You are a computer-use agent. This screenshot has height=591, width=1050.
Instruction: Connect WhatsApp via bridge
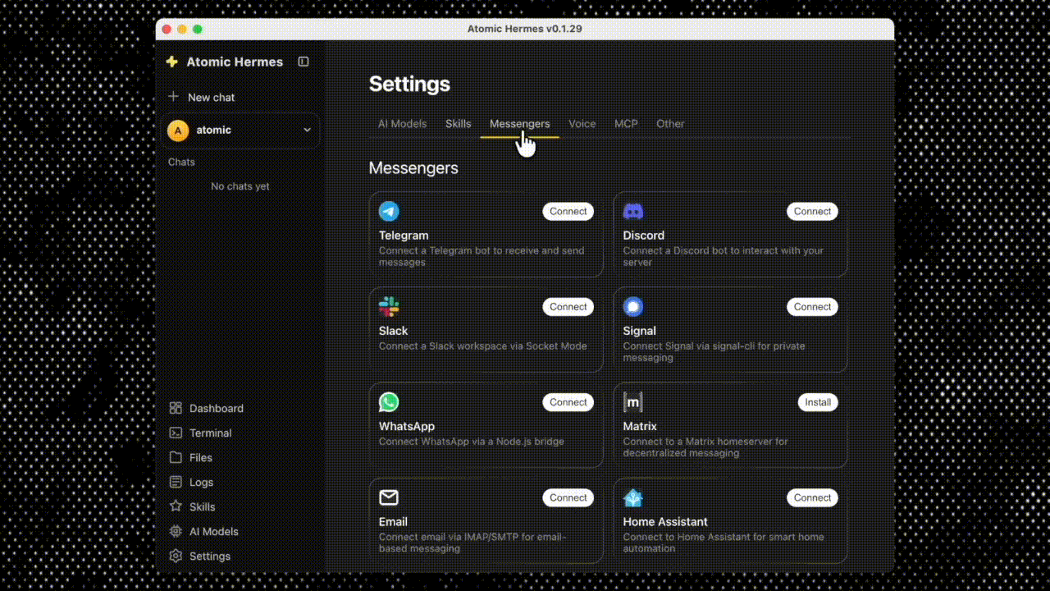click(568, 402)
